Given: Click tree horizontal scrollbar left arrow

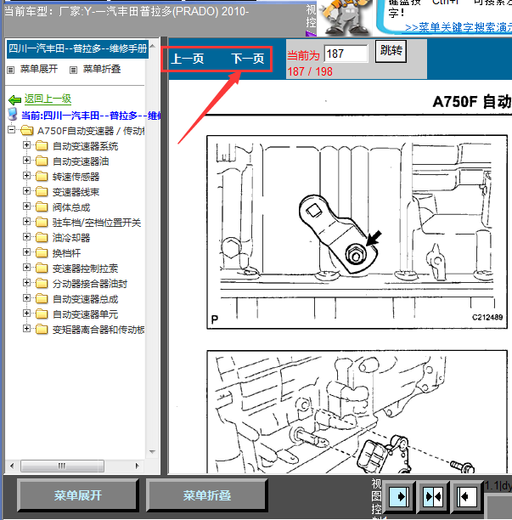Looking at the screenshot, I should tap(12, 466).
